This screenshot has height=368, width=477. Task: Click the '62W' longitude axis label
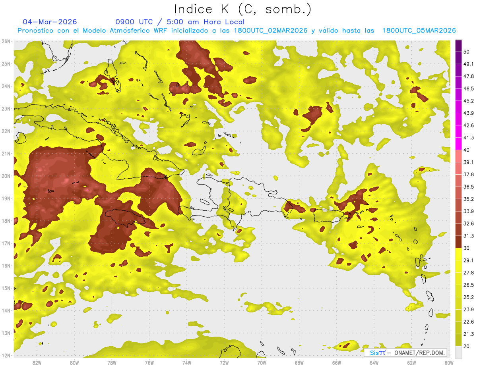tap(411, 362)
